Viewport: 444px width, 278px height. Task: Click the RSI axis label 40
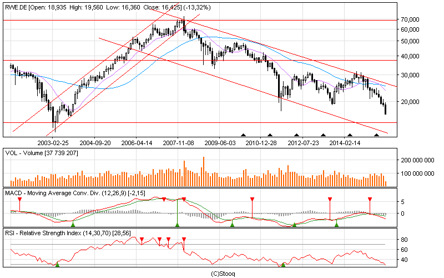[404, 260]
